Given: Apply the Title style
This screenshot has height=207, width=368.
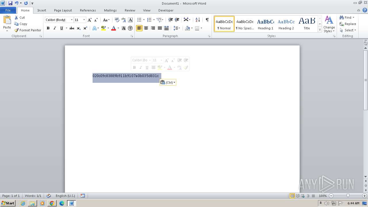Looking at the screenshot, I should (x=307, y=24).
